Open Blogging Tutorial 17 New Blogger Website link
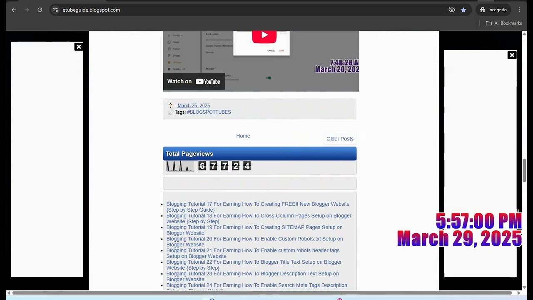The height and width of the screenshot is (300, 533). pos(258,207)
